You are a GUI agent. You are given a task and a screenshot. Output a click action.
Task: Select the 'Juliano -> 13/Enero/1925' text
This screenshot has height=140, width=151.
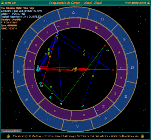click(x=13, y=14)
